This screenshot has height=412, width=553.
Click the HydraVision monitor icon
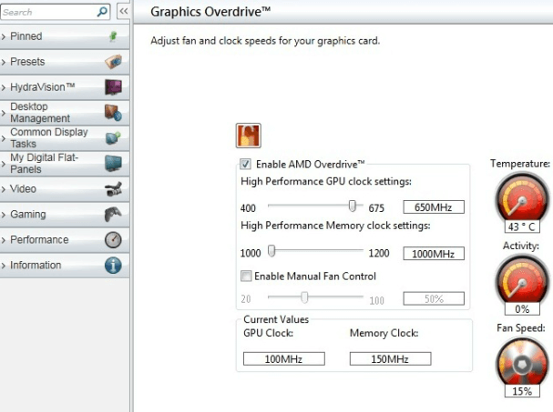pos(113,87)
